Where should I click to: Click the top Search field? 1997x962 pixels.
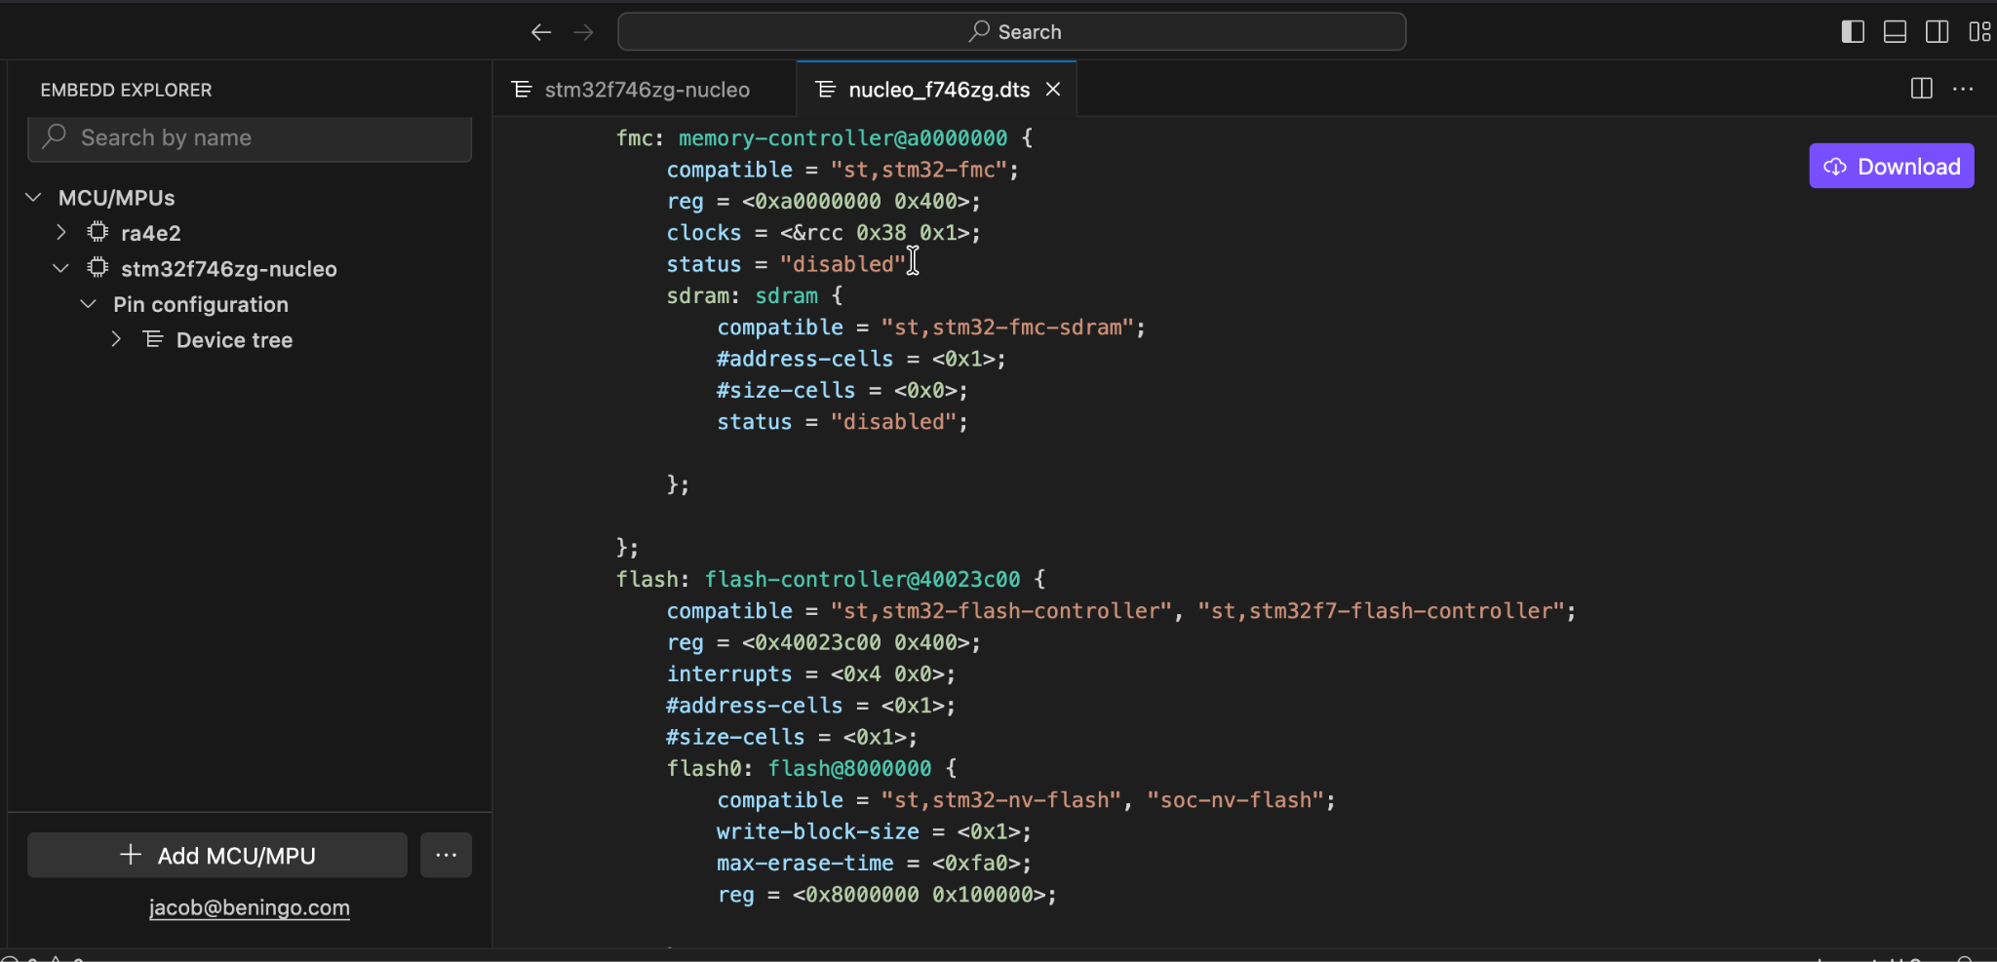pos(1012,30)
